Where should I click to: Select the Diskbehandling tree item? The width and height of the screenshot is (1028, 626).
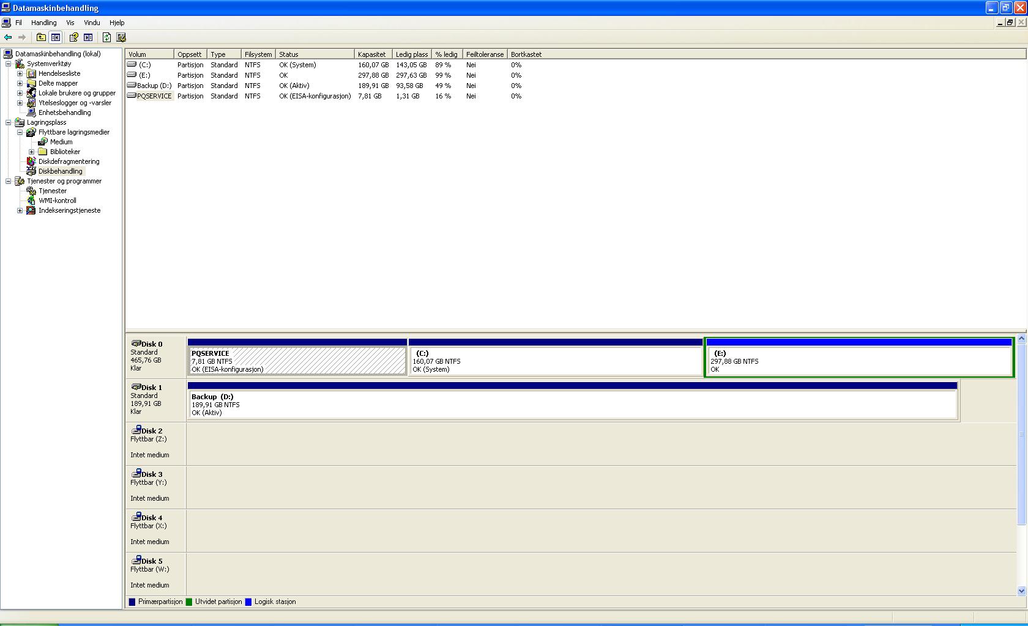(60, 171)
